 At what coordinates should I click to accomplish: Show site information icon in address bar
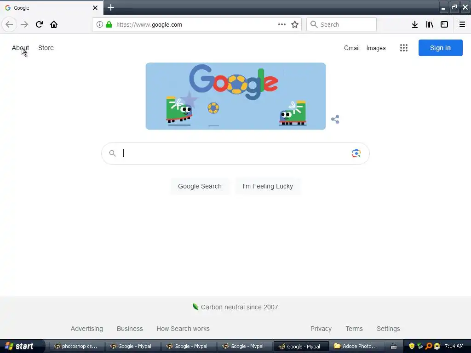tap(100, 24)
